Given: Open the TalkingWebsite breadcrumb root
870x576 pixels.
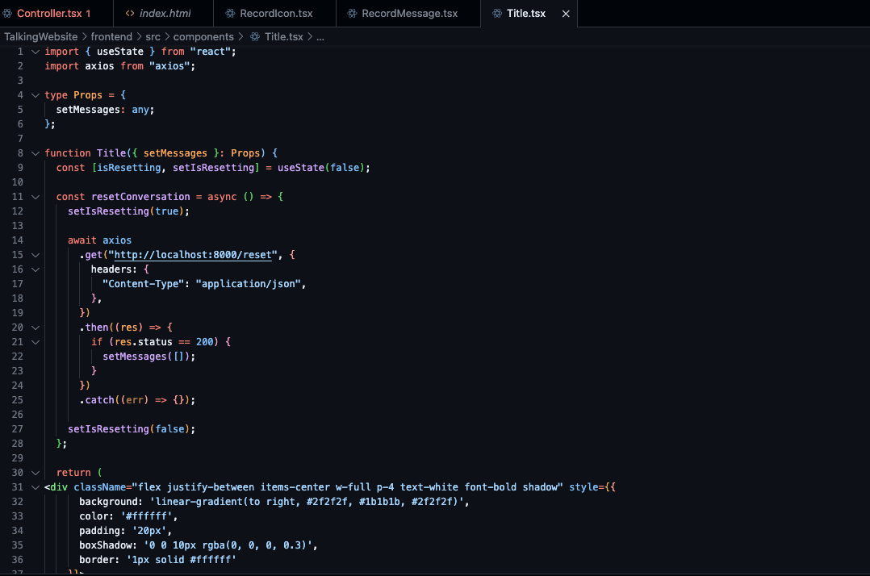Looking at the screenshot, I should (x=40, y=37).
